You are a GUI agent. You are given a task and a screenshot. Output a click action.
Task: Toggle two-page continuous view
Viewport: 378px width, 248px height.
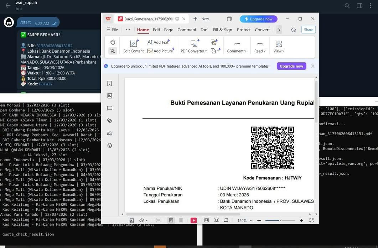[181, 220]
